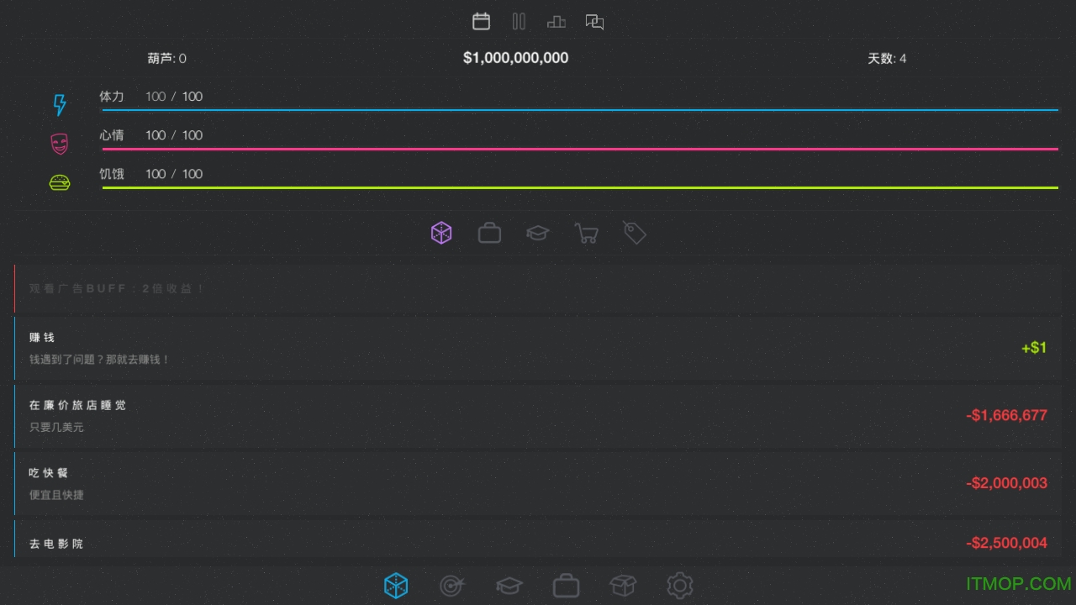Pause the game with pause icon
This screenshot has height=605, width=1076.
pyautogui.click(x=519, y=22)
